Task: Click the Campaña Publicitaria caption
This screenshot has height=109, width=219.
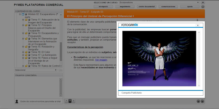Action: coord(131,93)
